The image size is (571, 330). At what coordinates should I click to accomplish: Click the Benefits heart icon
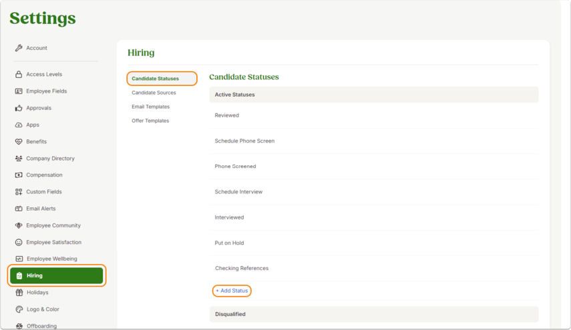19,142
